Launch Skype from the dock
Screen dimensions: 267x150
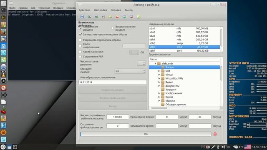click(3, 53)
